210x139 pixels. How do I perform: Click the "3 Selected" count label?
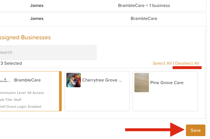11,63
